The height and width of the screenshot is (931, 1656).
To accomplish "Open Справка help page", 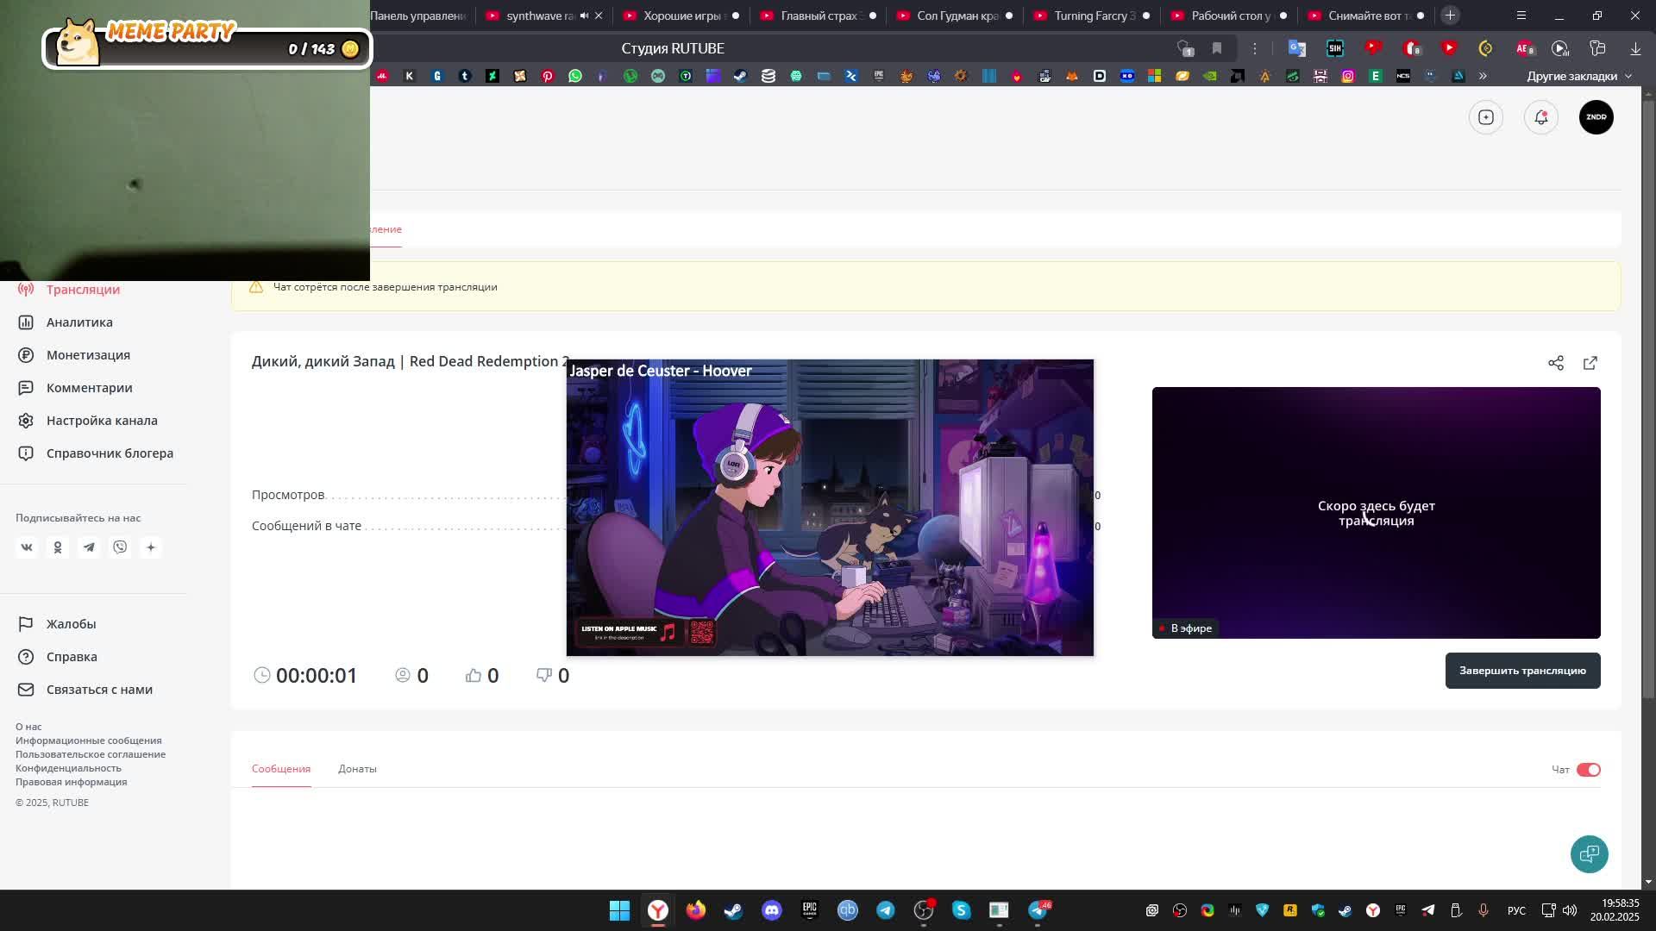I will coord(72,657).
